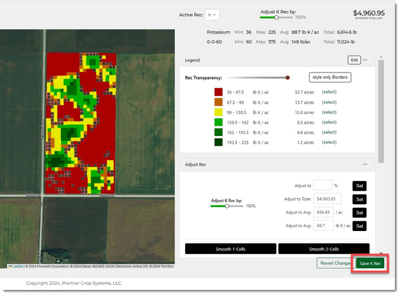400x295 pixels.
Task: Click the Save K Rec button
Action: coord(370,263)
